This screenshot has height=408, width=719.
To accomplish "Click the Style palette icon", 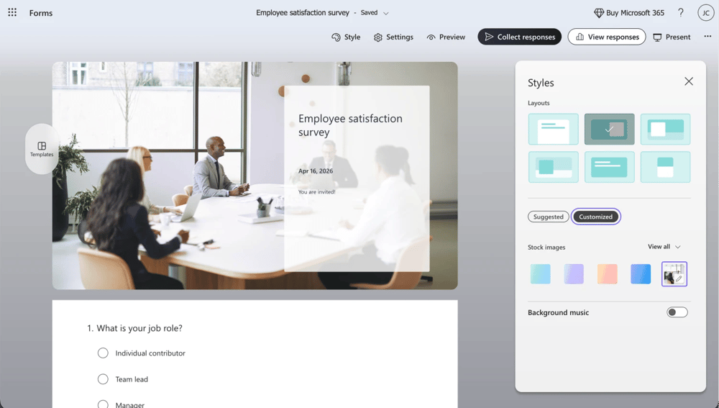I will (336, 37).
